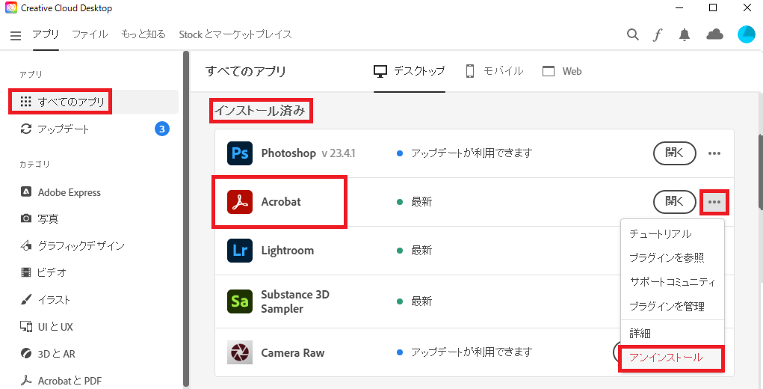Viewport: 763px width, 389px height.
Task: Click the Acrobat と PDF sidebar icon
Action: [x=26, y=380]
